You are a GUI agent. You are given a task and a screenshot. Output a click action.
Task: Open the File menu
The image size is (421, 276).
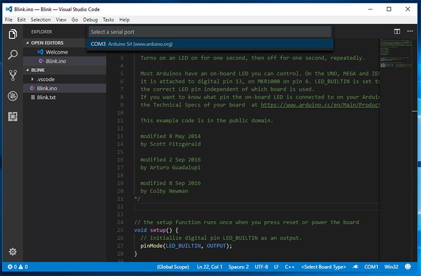(8, 20)
